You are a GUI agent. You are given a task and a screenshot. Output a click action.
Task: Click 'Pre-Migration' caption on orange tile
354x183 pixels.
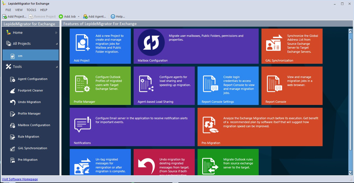pos(211,143)
